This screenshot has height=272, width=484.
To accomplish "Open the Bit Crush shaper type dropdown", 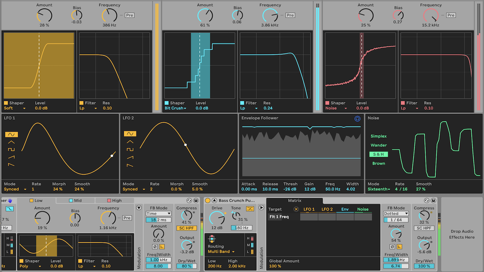I will point(175,108).
